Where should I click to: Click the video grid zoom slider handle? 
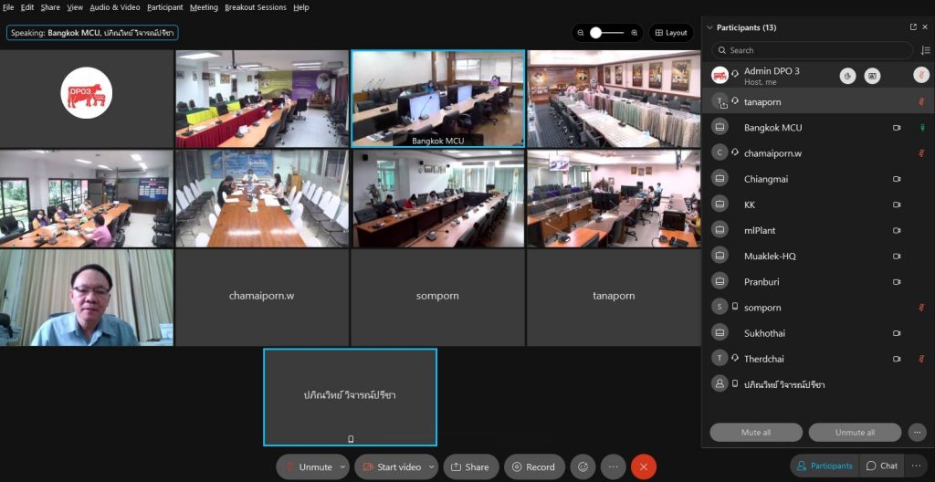(x=596, y=33)
